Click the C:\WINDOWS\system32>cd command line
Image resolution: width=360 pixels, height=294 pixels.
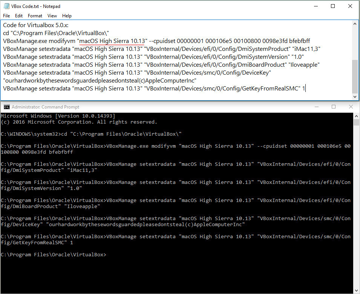point(91,134)
